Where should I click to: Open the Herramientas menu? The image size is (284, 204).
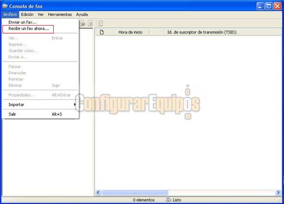point(60,14)
